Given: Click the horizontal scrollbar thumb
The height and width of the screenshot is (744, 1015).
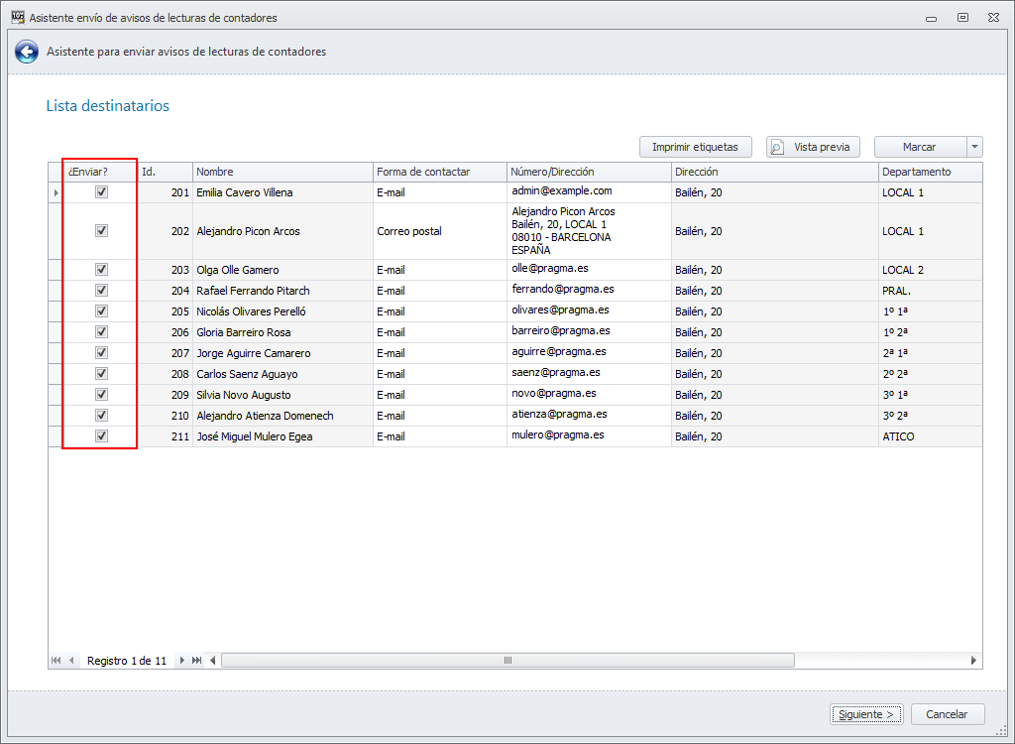Looking at the screenshot, I should click(508, 661).
